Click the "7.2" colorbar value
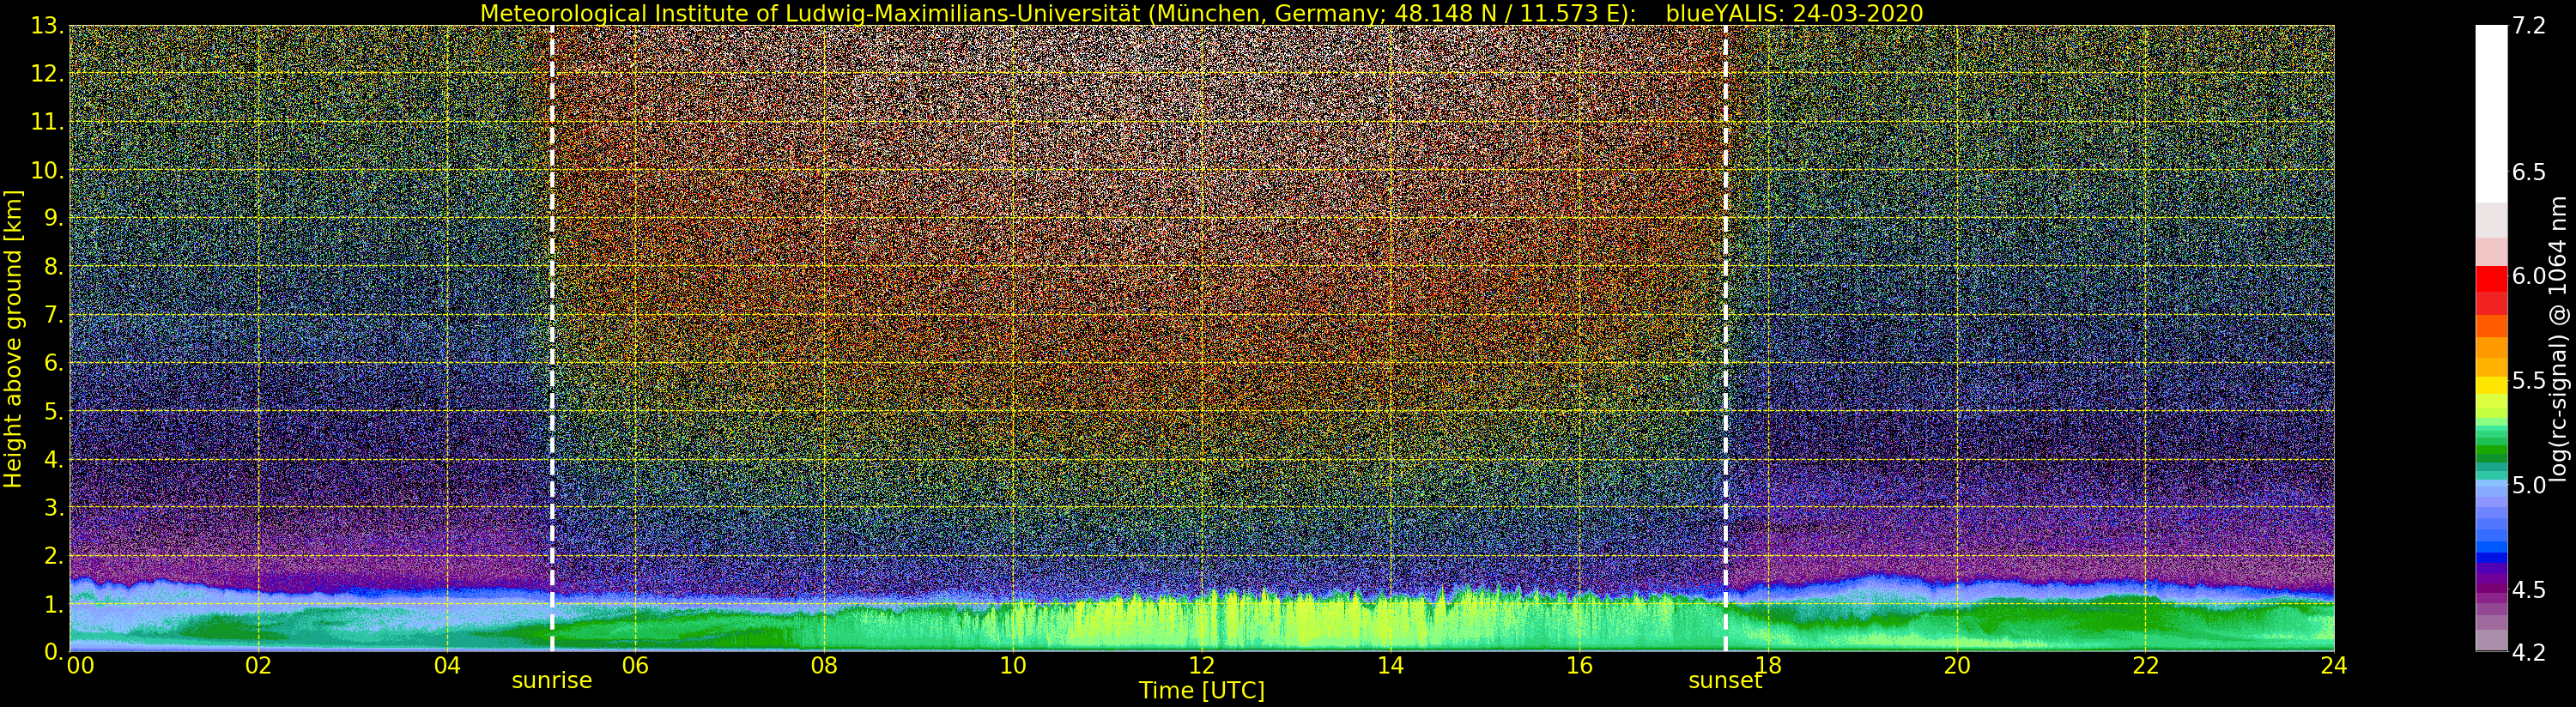This screenshot has width=2576, height=707. [2529, 26]
